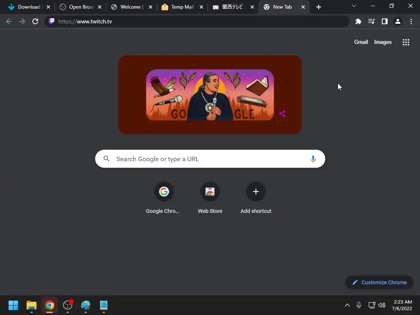Open the Google Chrome shortcut

click(x=164, y=198)
